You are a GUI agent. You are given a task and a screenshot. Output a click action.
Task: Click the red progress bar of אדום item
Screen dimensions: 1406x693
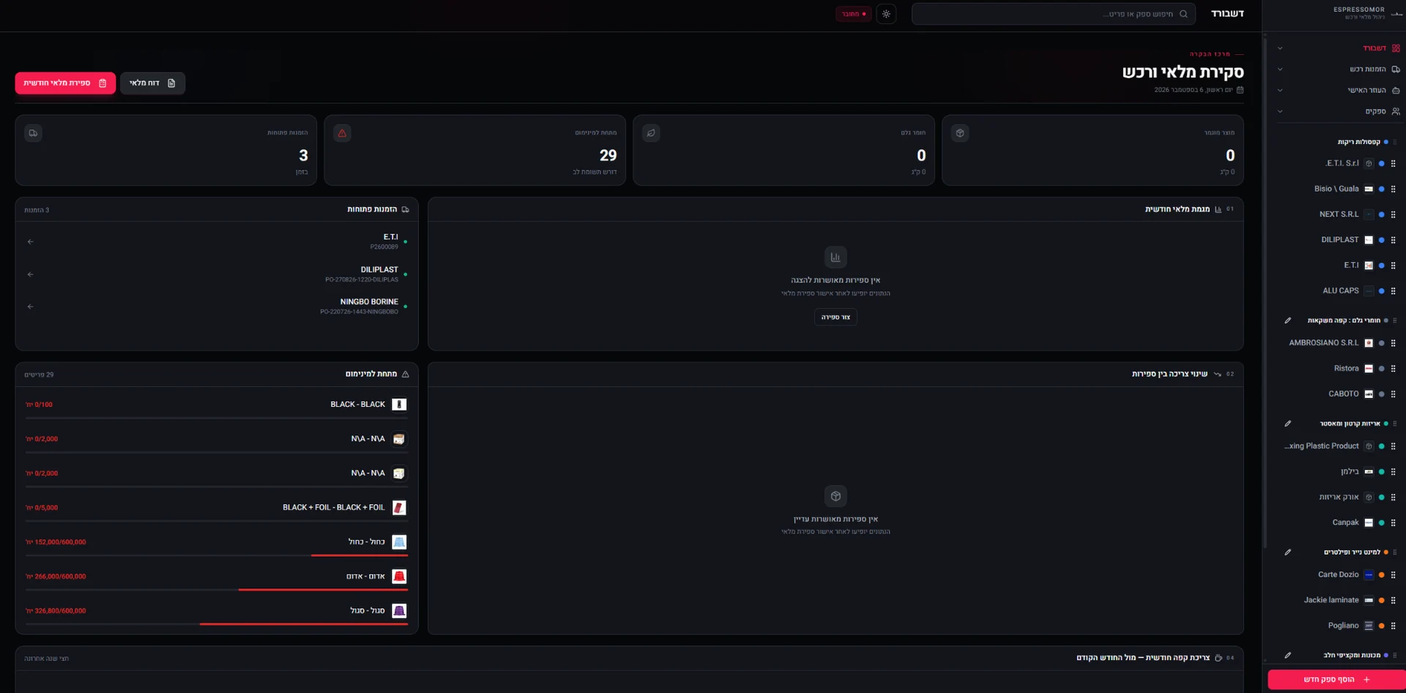[323, 589]
